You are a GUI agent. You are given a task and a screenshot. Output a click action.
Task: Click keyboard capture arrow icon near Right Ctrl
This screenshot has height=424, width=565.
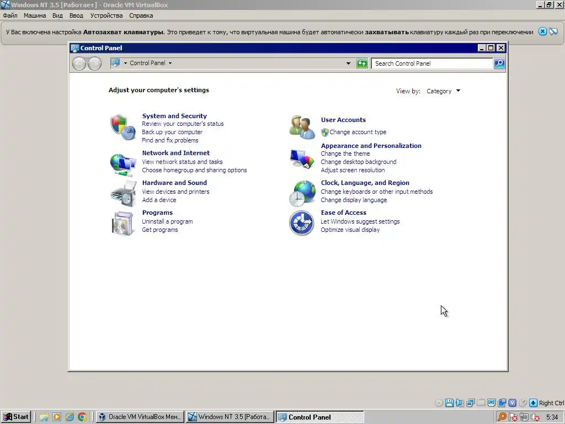coord(534,402)
